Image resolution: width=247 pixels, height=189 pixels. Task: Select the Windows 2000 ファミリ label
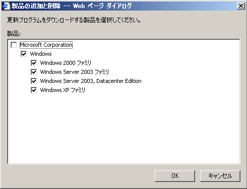click(x=66, y=63)
